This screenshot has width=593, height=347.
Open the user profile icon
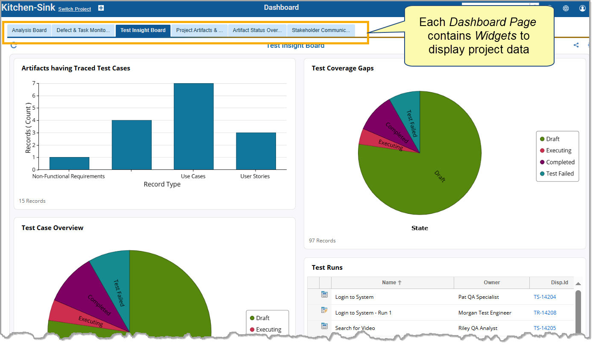click(x=582, y=8)
